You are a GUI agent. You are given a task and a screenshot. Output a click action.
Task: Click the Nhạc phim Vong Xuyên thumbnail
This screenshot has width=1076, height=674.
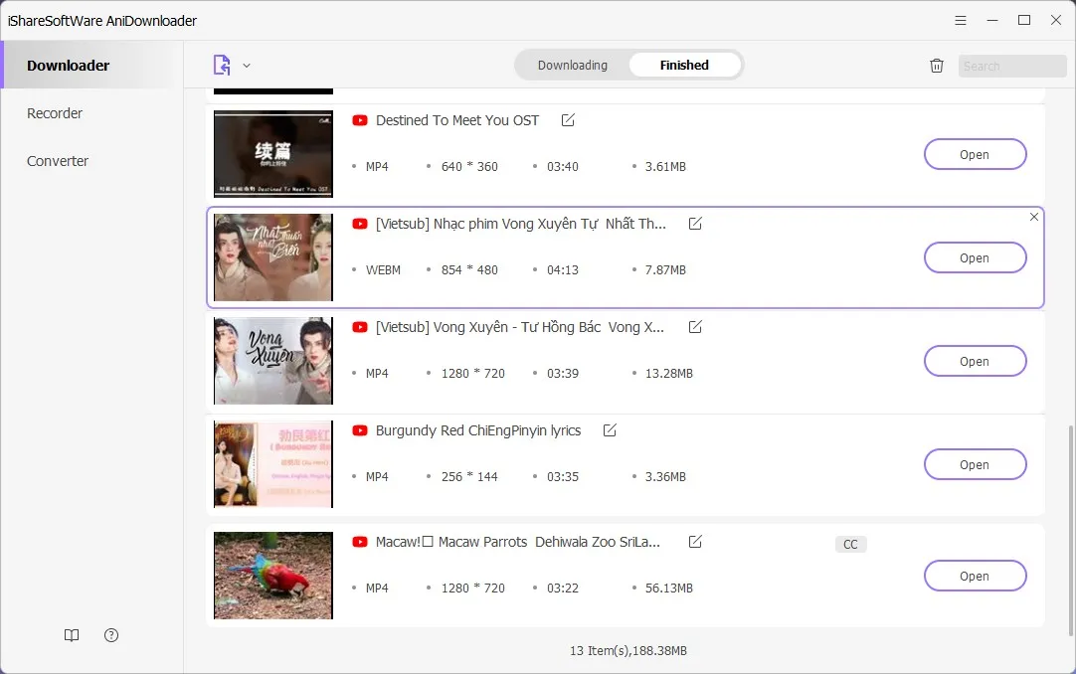click(x=273, y=257)
